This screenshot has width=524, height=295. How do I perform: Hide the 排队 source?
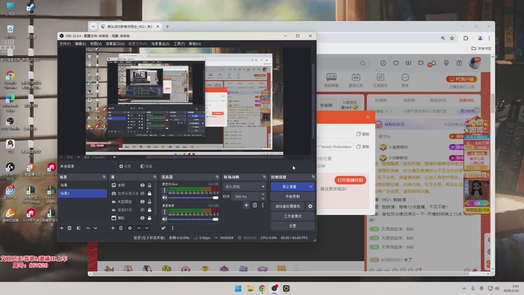pyautogui.click(x=142, y=218)
